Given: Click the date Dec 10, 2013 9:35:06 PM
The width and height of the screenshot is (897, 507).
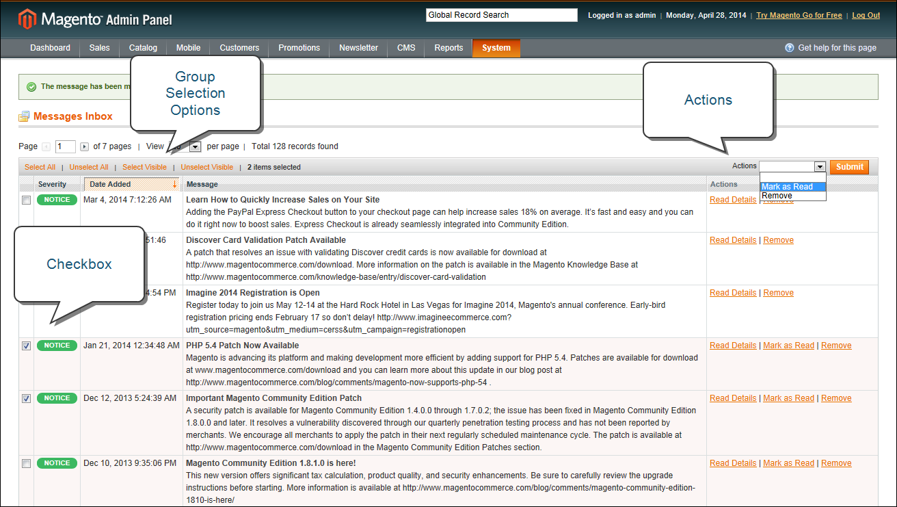Looking at the screenshot, I should click(x=130, y=463).
